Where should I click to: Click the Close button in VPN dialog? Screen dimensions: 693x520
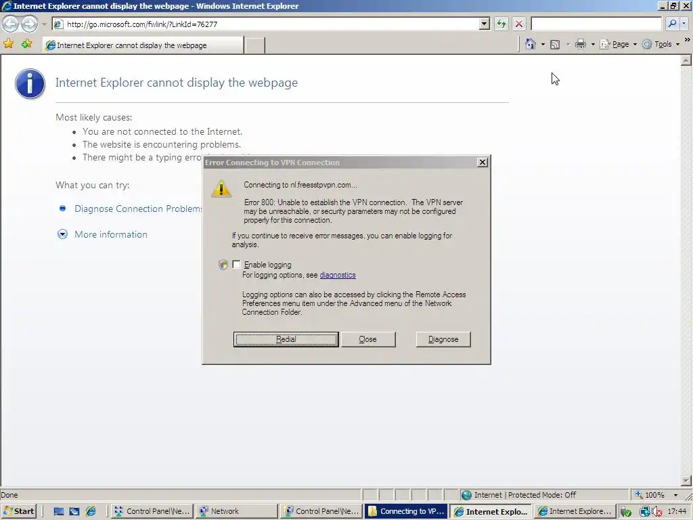coord(367,339)
